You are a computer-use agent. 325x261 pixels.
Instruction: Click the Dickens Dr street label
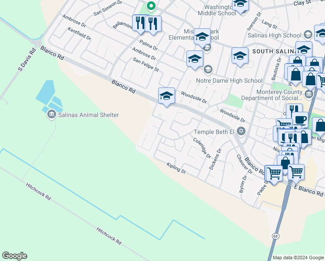click(x=216, y=159)
